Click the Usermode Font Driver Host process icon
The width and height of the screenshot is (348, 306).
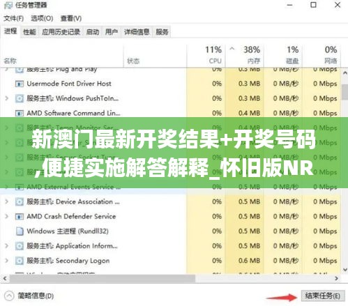(20, 84)
